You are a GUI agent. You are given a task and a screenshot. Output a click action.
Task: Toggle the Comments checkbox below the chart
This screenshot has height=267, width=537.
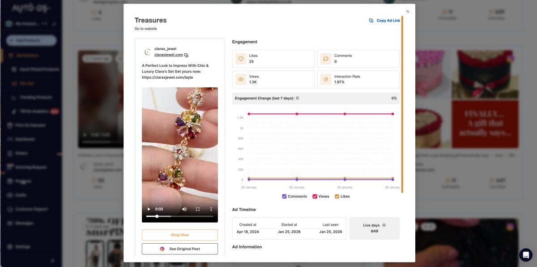tap(284, 196)
